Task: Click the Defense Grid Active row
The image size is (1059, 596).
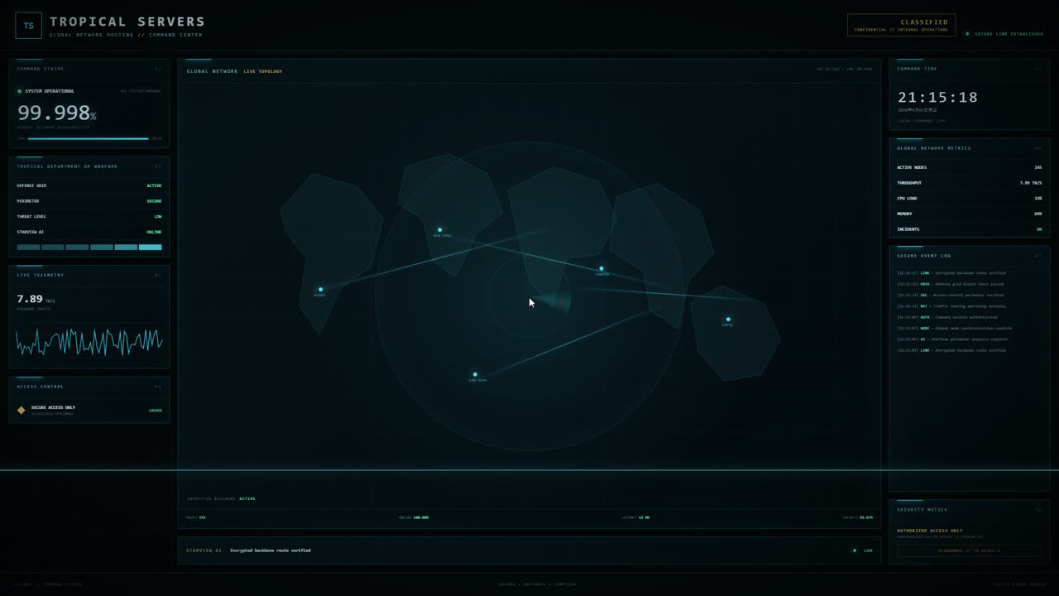Action: point(89,185)
